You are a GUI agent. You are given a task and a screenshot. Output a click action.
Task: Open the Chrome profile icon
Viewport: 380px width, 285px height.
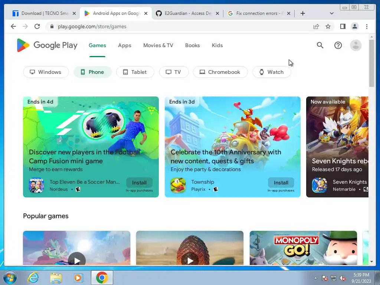tap(354, 26)
